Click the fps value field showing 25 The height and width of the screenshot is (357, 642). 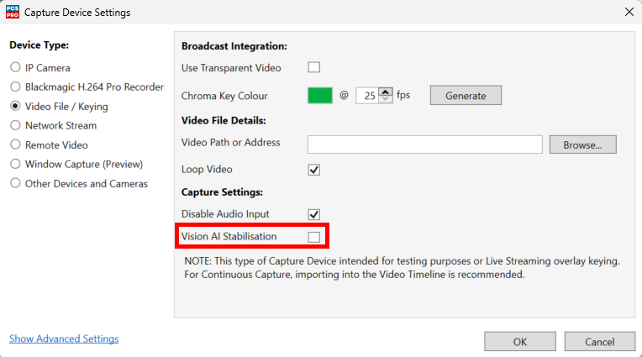click(x=367, y=96)
